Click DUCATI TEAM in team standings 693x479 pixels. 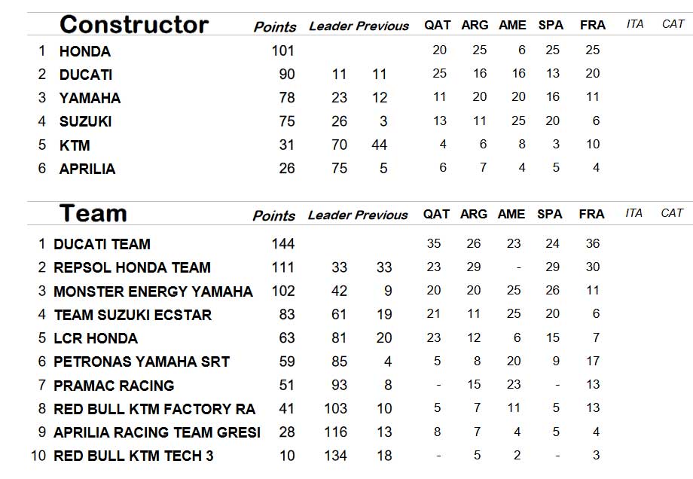pos(102,244)
